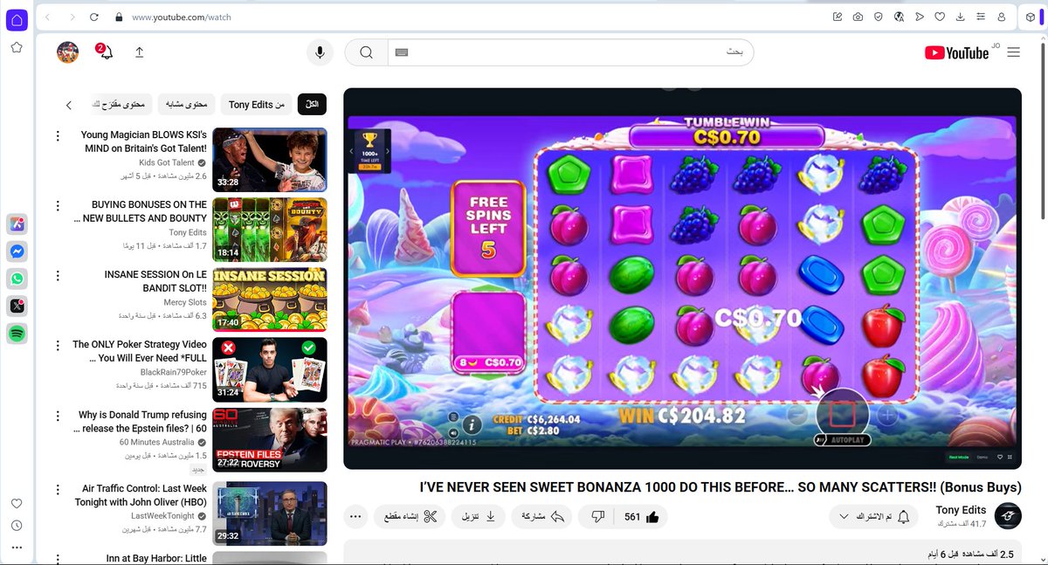
Task: Start voice search with the microphone
Action: (x=320, y=52)
